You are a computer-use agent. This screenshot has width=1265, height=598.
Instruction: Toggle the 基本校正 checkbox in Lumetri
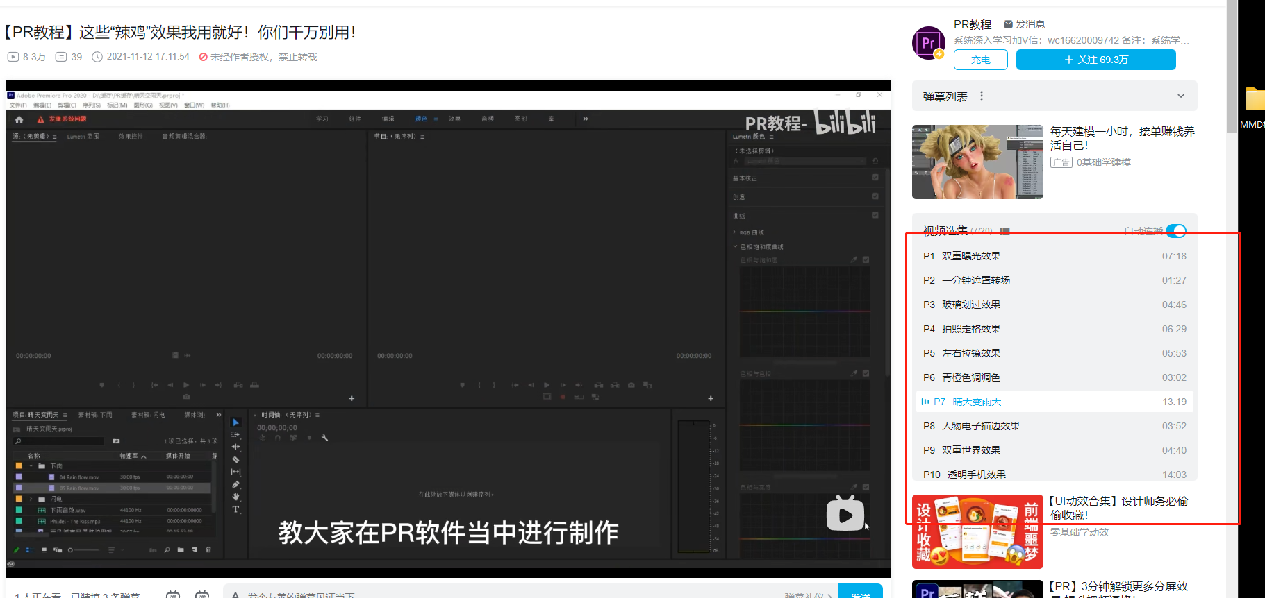pyautogui.click(x=875, y=178)
